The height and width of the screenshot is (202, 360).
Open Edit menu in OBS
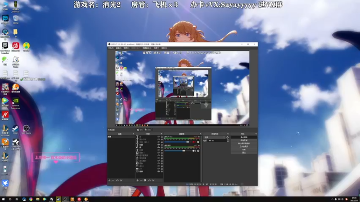pos(119,48)
